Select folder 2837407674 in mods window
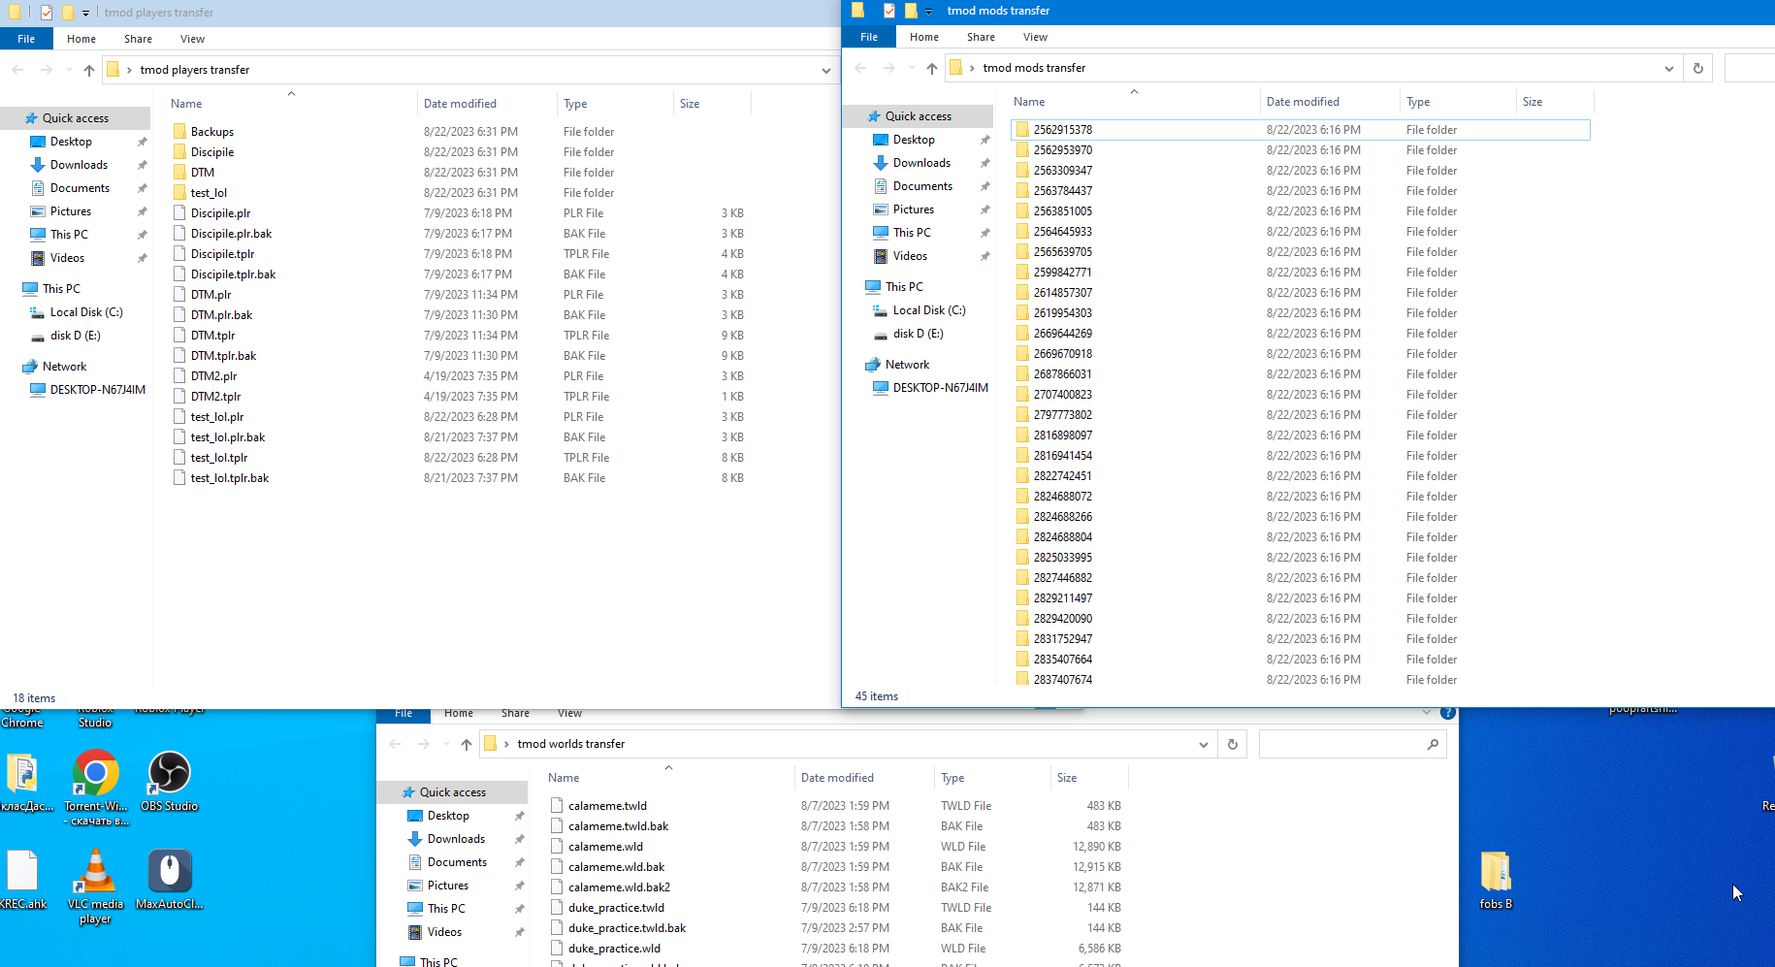The image size is (1775, 967). [x=1301, y=680]
